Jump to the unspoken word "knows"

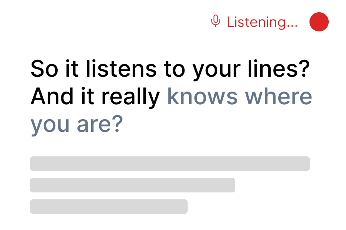click(202, 96)
